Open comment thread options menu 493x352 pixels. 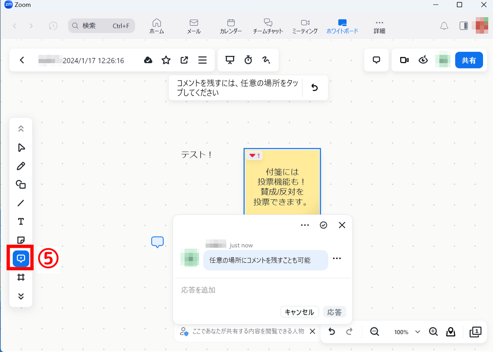click(305, 225)
